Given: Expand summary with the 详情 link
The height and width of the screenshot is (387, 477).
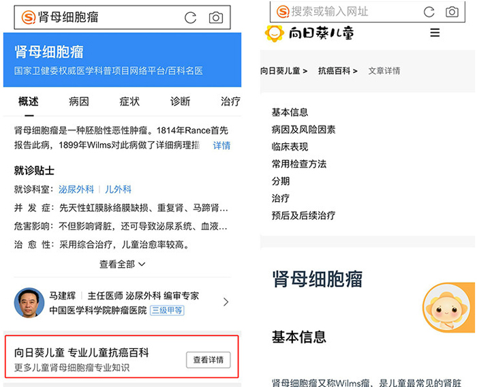Looking at the screenshot, I should click(x=221, y=145).
